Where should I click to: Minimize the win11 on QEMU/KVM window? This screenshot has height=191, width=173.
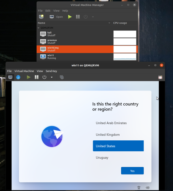[x=149, y=65]
